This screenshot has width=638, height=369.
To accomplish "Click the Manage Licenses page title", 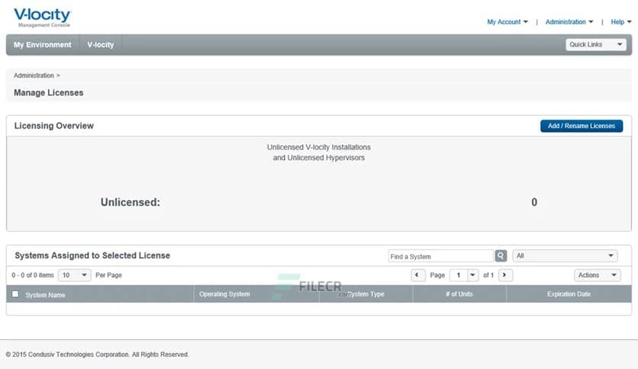I will coord(48,93).
